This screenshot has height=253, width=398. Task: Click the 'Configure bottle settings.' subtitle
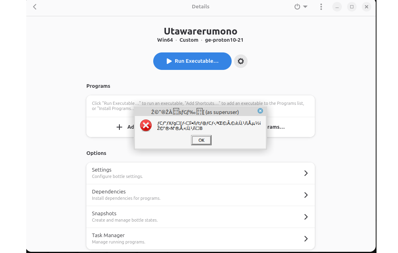[x=117, y=176]
